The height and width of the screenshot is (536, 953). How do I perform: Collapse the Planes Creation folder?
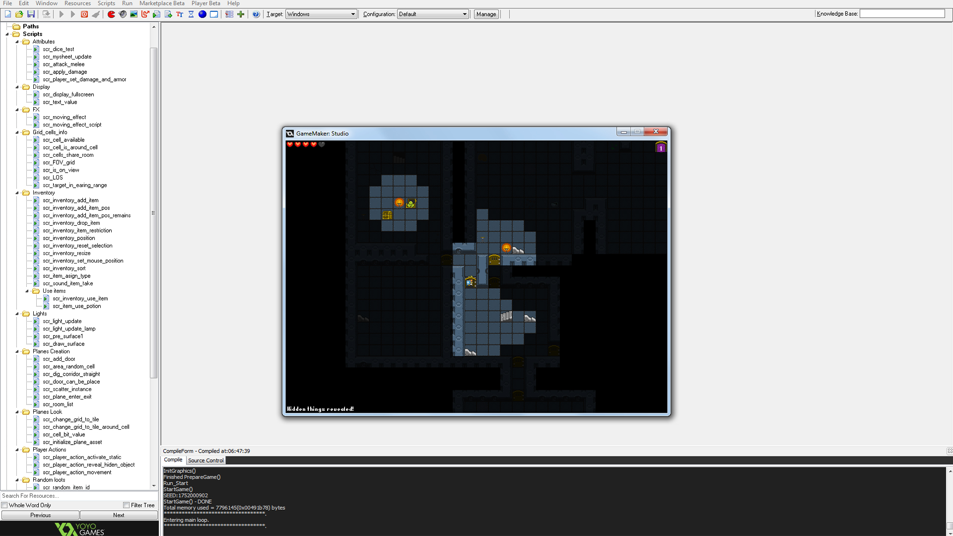(17, 351)
